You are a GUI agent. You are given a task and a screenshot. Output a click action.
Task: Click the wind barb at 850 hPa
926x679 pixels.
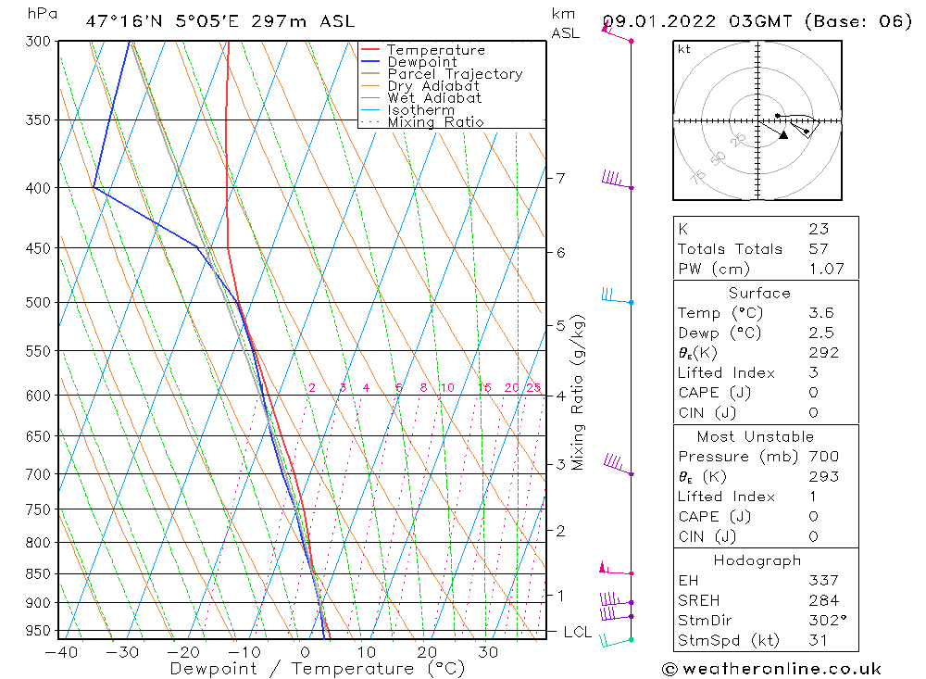(616, 569)
